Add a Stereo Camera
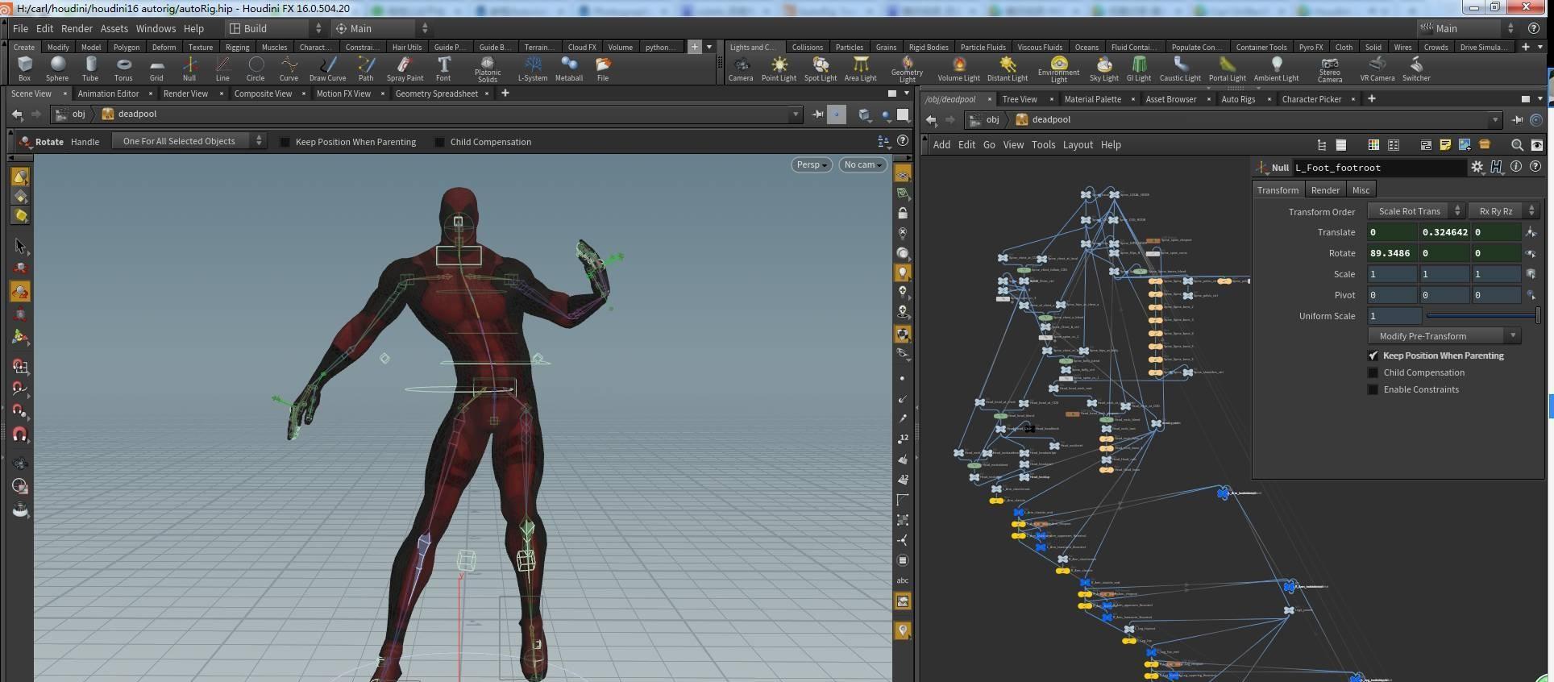Viewport: 1554px width, 682px height. coord(1330,69)
